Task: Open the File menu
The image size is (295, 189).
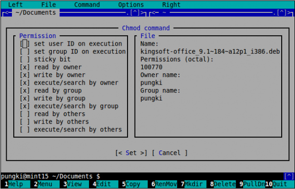Action: (x=49, y=5)
